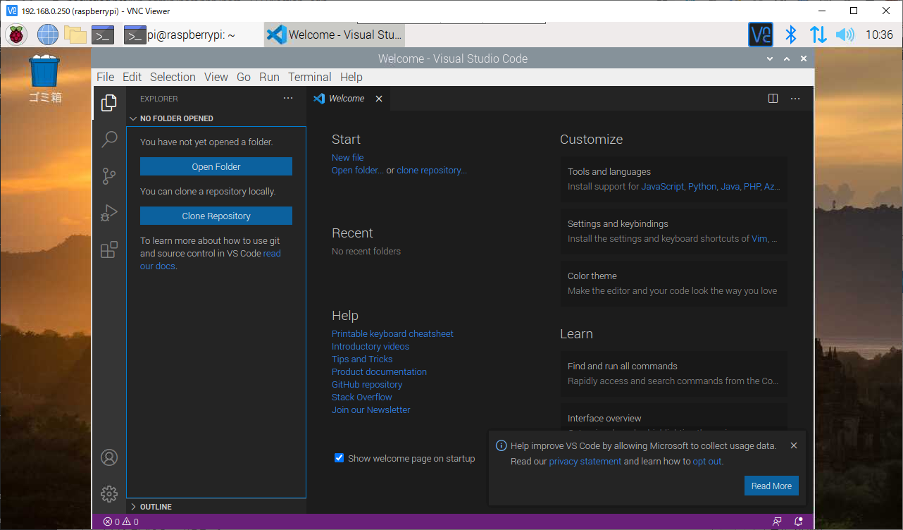Open the Explorer more actions menu
The height and width of the screenshot is (530, 903).
287,98
